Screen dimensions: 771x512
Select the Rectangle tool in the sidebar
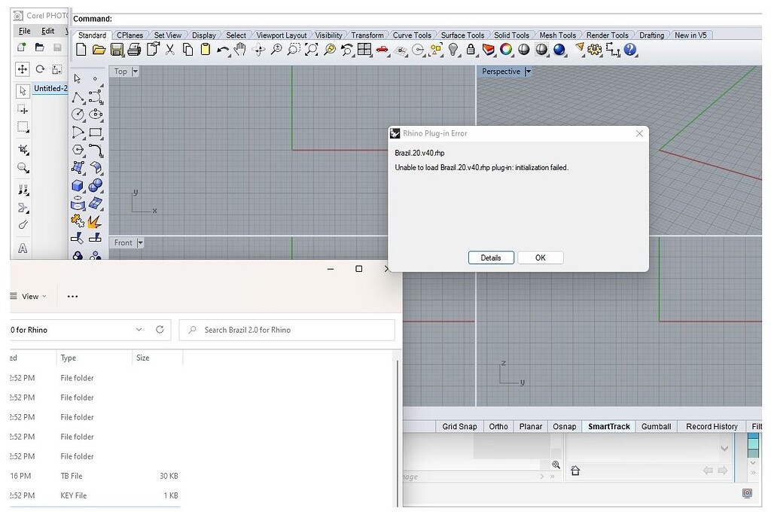pyautogui.click(x=94, y=132)
